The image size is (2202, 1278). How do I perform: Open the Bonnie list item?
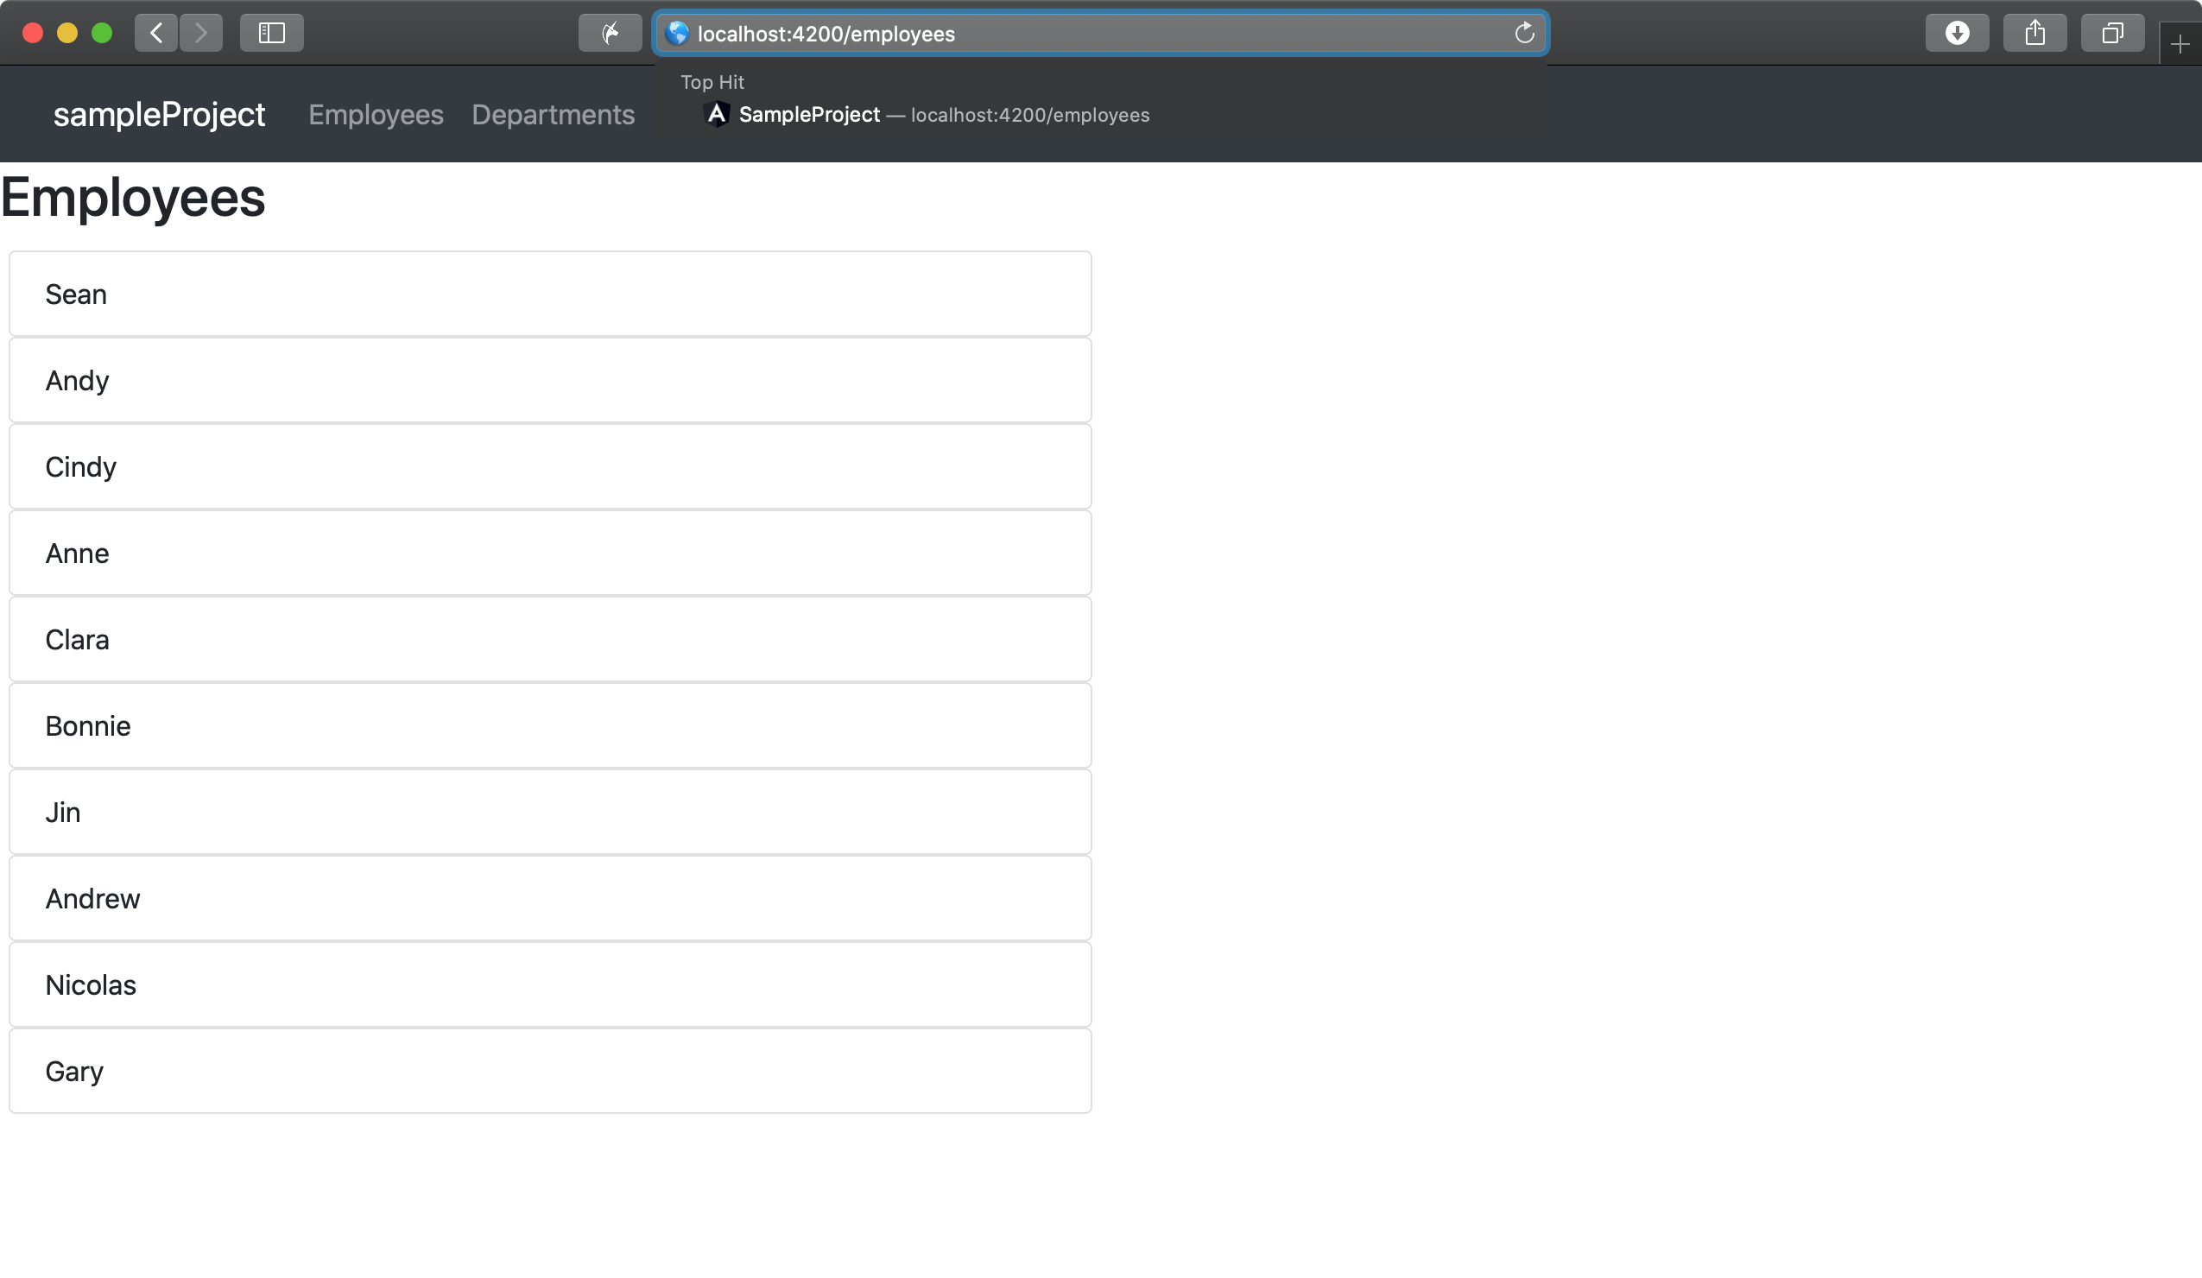point(549,726)
